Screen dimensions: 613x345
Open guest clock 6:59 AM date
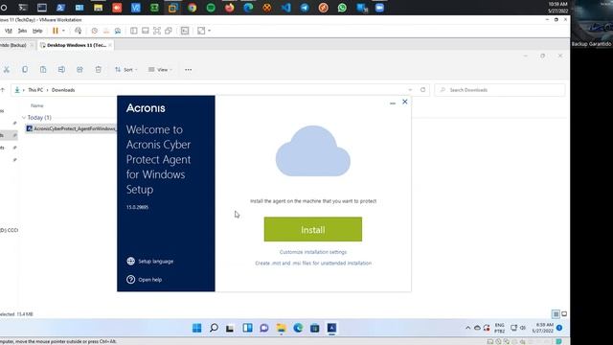pos(543,328)
